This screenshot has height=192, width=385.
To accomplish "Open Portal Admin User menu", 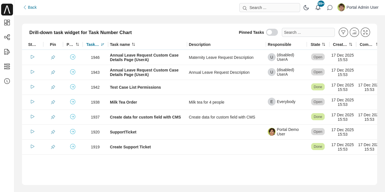I will [358, 7].
